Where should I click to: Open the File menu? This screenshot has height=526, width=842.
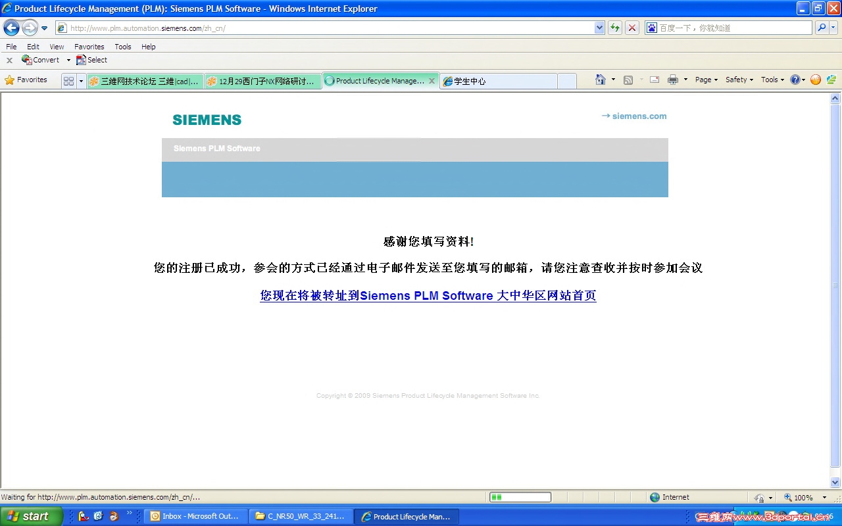(x=11, y=47)
